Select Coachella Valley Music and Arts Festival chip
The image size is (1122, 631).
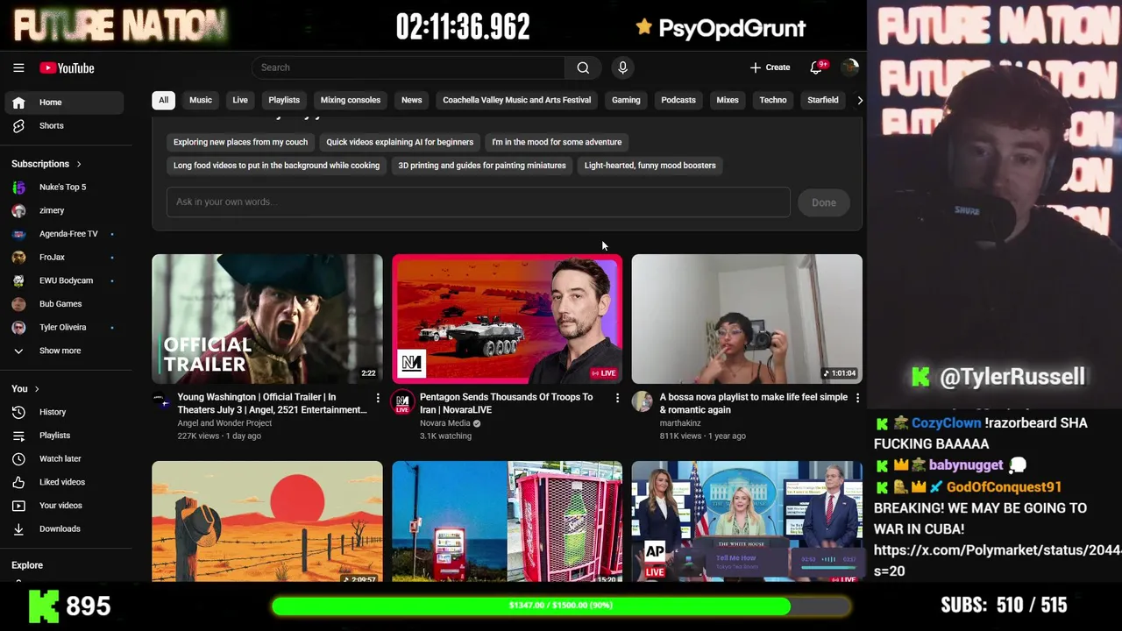tap(517, 100)
